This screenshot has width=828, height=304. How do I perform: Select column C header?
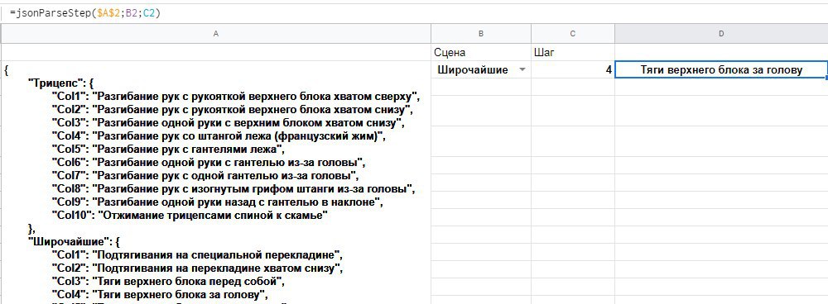click(573, 34)
